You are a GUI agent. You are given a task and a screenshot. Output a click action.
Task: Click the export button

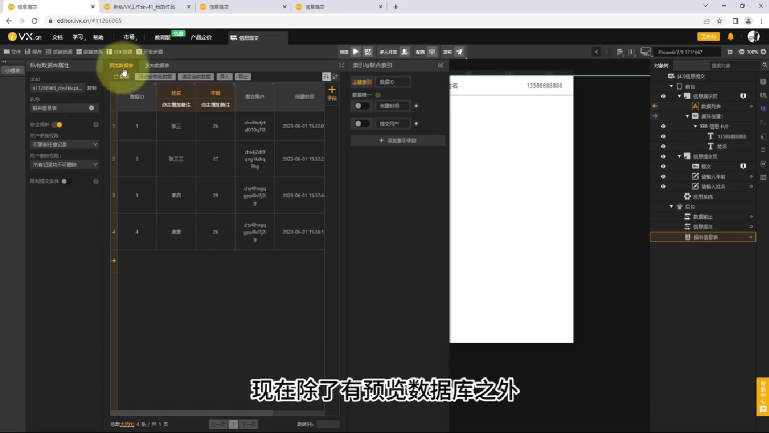coord(243,77)
